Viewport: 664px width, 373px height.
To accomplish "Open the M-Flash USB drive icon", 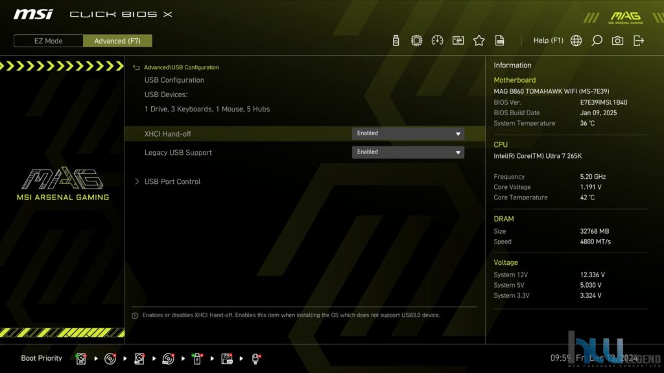I will pyautogui.click(x=396, y=41).
